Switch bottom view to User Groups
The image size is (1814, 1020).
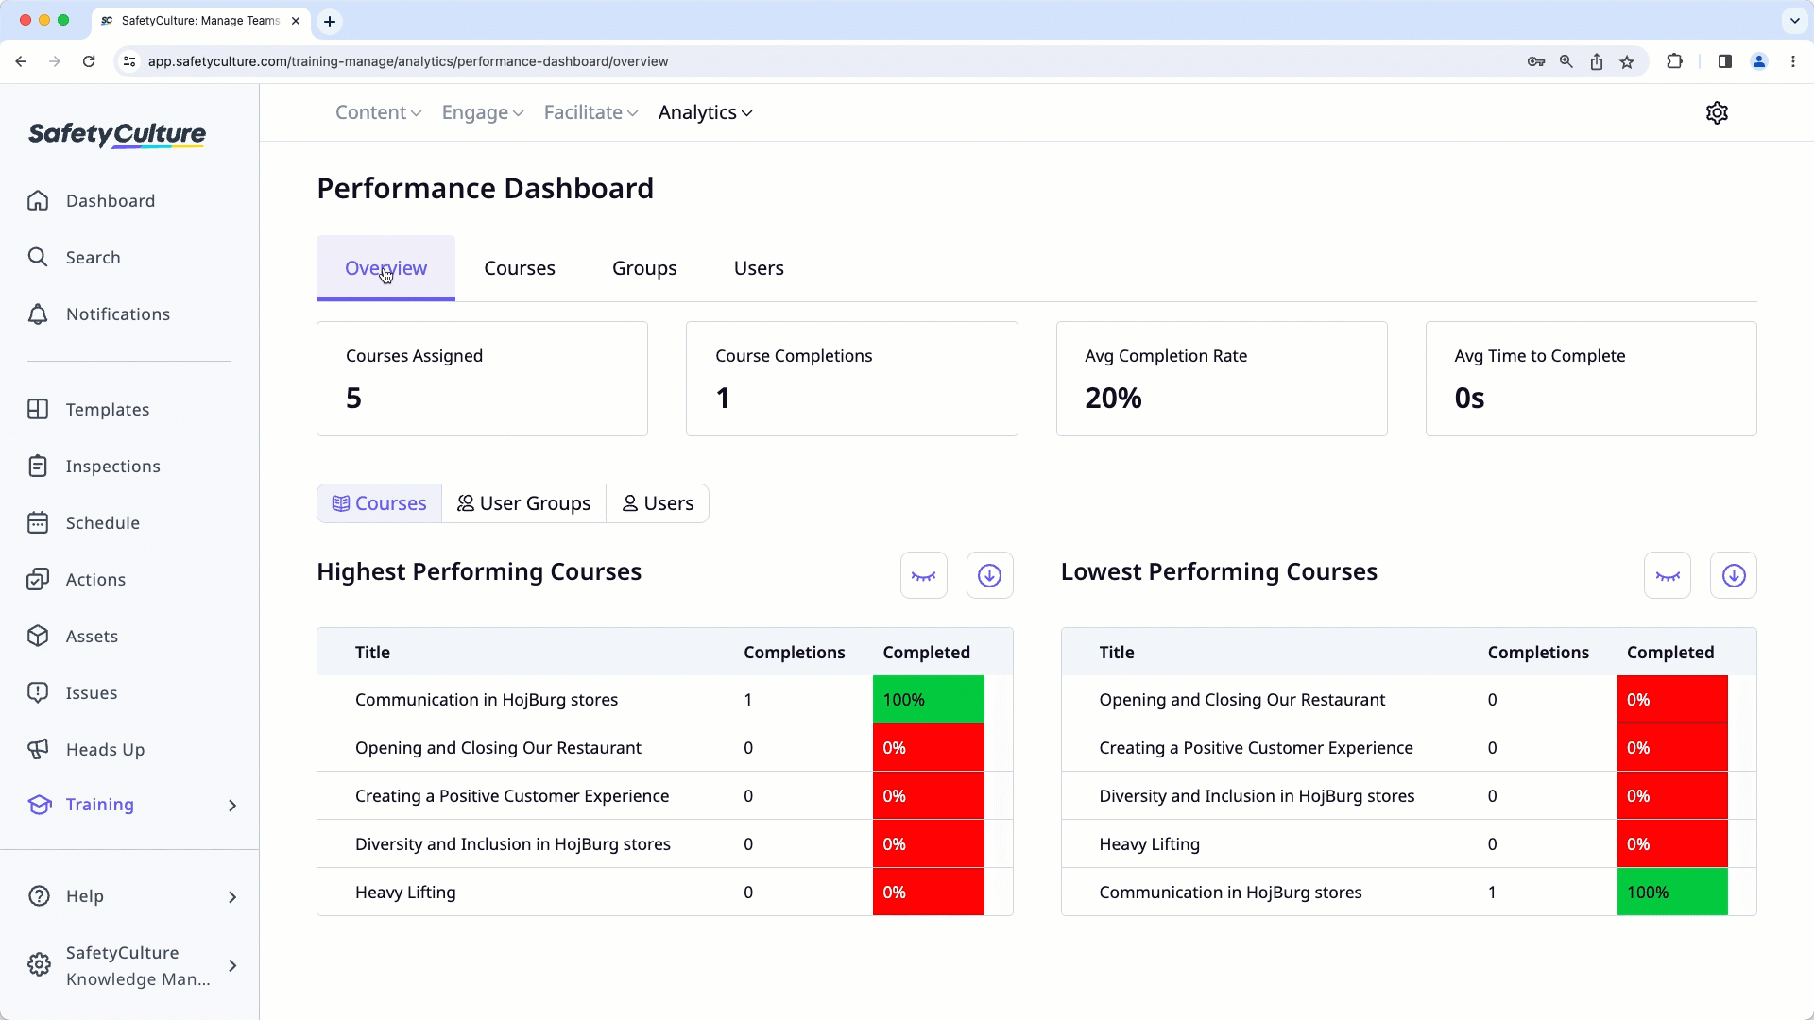[523, 503]
